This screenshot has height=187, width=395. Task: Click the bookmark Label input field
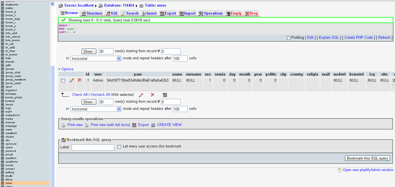(x=93, y=147)
